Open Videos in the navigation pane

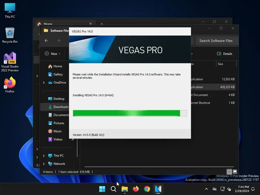tap(55, 139)
